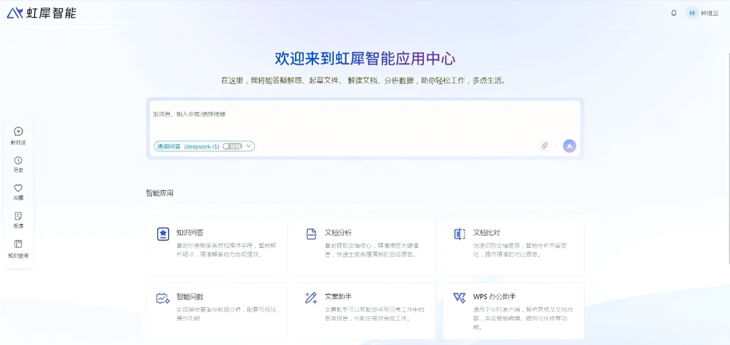The height and width of the screenshot is (345, 730).
Task: Open the 钟继立 user account menu
Action: click(x=702, y=13)
